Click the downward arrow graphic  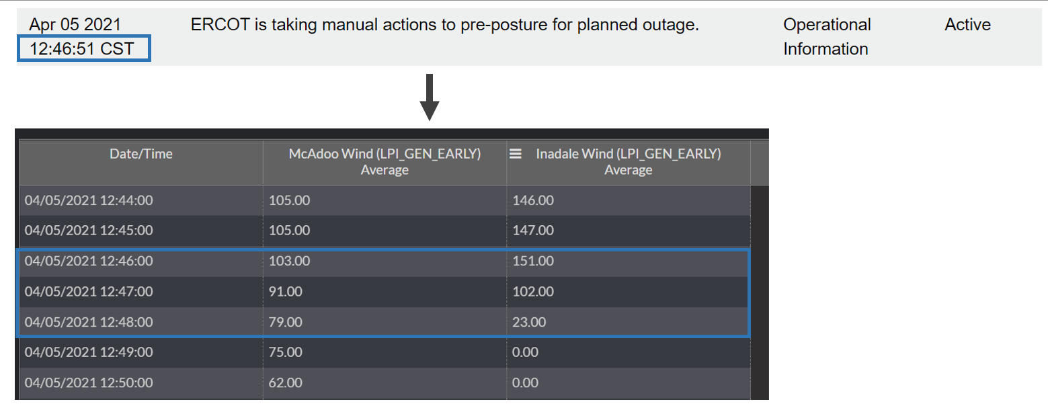tap(429, 98)
